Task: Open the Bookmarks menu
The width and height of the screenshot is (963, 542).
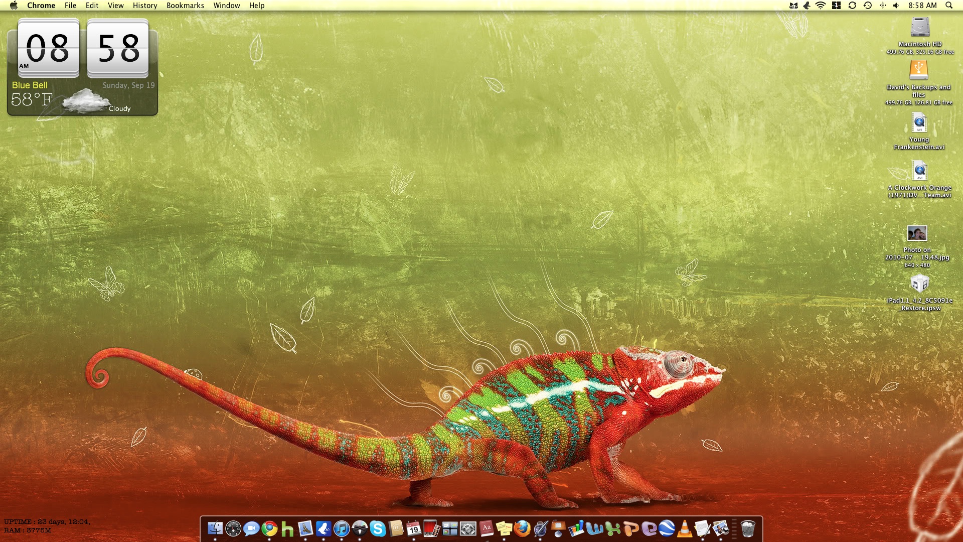Action: [185, 6]
